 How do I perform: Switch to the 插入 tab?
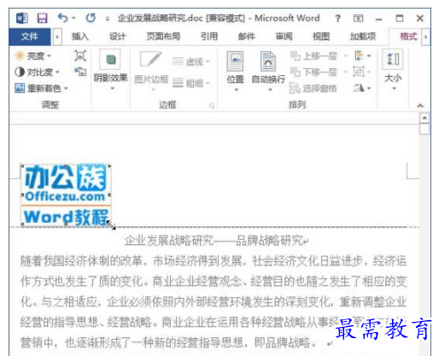[x=80, y=37]
